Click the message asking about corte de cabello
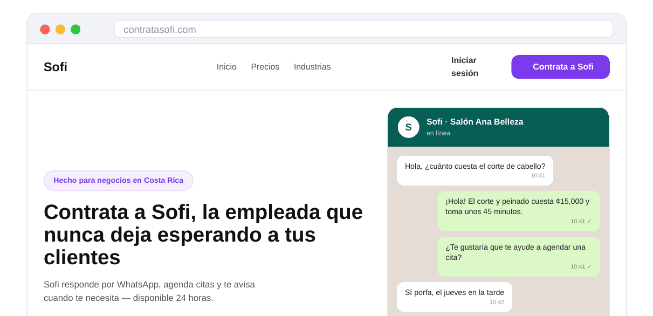The width and height of the screenshot is (653, 316). (475, 170)
